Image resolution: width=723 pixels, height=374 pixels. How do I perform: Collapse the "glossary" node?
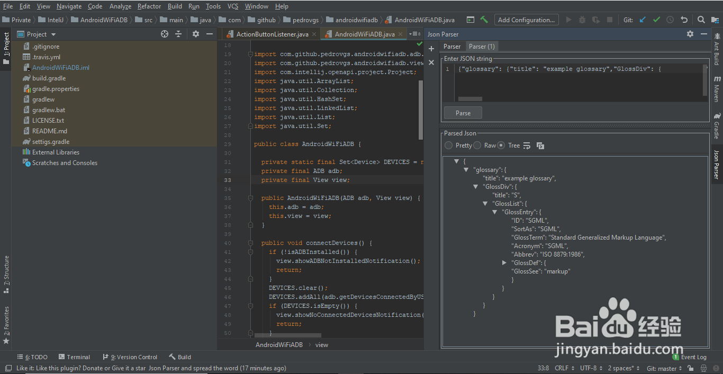(x=466, y=170)
